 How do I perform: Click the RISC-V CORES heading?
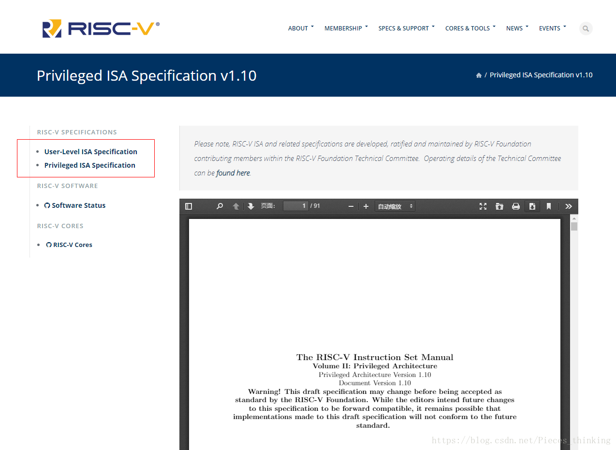pyautogui.click(x=60, y=226)
